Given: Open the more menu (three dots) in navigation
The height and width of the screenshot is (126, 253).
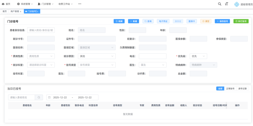Looking at the screenshot, I should tap(80, 4).
